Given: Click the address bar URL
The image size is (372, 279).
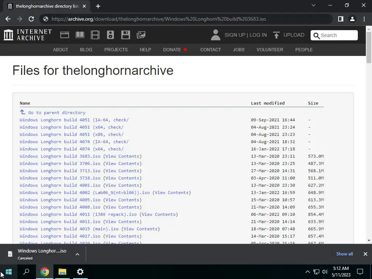Looking at the screenshot, I should coord(158,19).
